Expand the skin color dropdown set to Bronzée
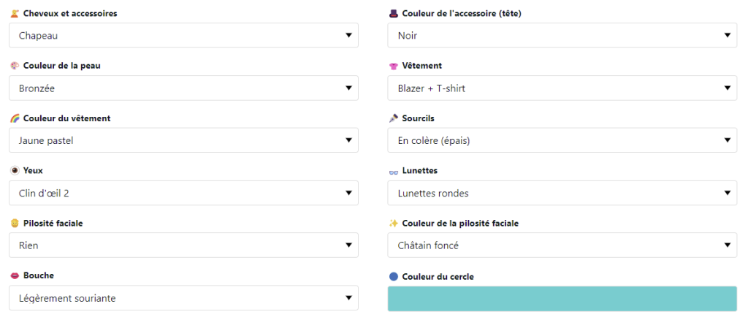Viewport: 748px width, 328px height. pos(183,88)
